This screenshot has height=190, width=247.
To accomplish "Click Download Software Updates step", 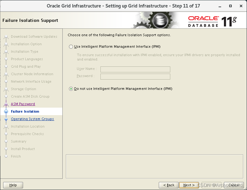I will click(x=34, y=37).
